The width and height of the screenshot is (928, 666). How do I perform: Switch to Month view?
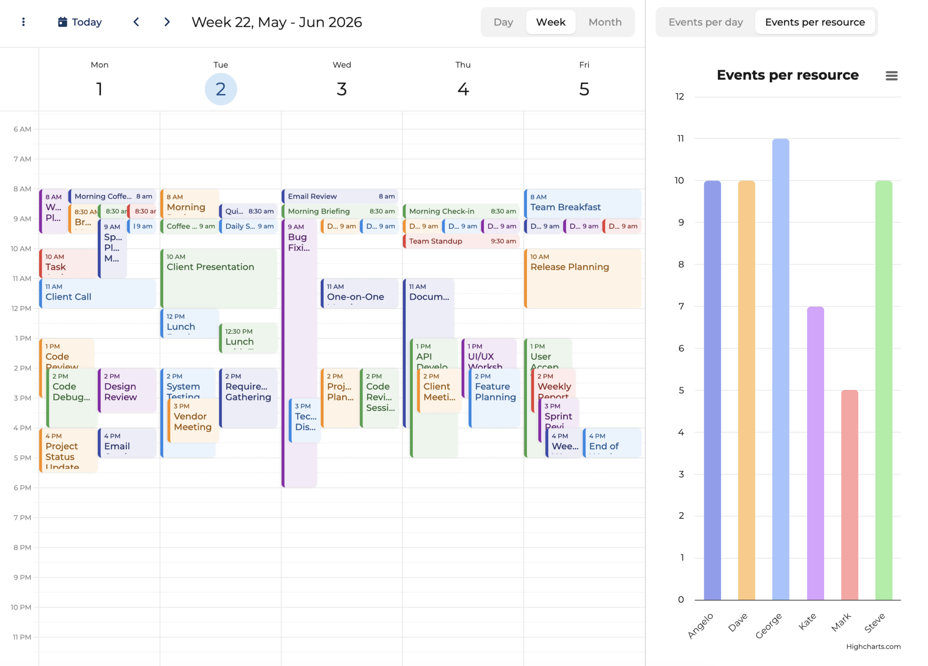click(604, 22)
